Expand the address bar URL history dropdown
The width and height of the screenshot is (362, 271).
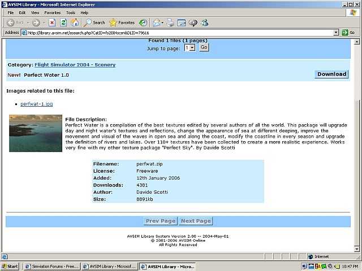pyautogui.click(x=336, y=33)
